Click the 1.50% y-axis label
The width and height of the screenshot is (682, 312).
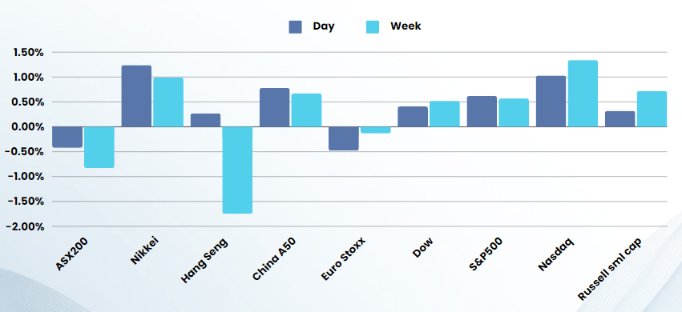point(27,53)
